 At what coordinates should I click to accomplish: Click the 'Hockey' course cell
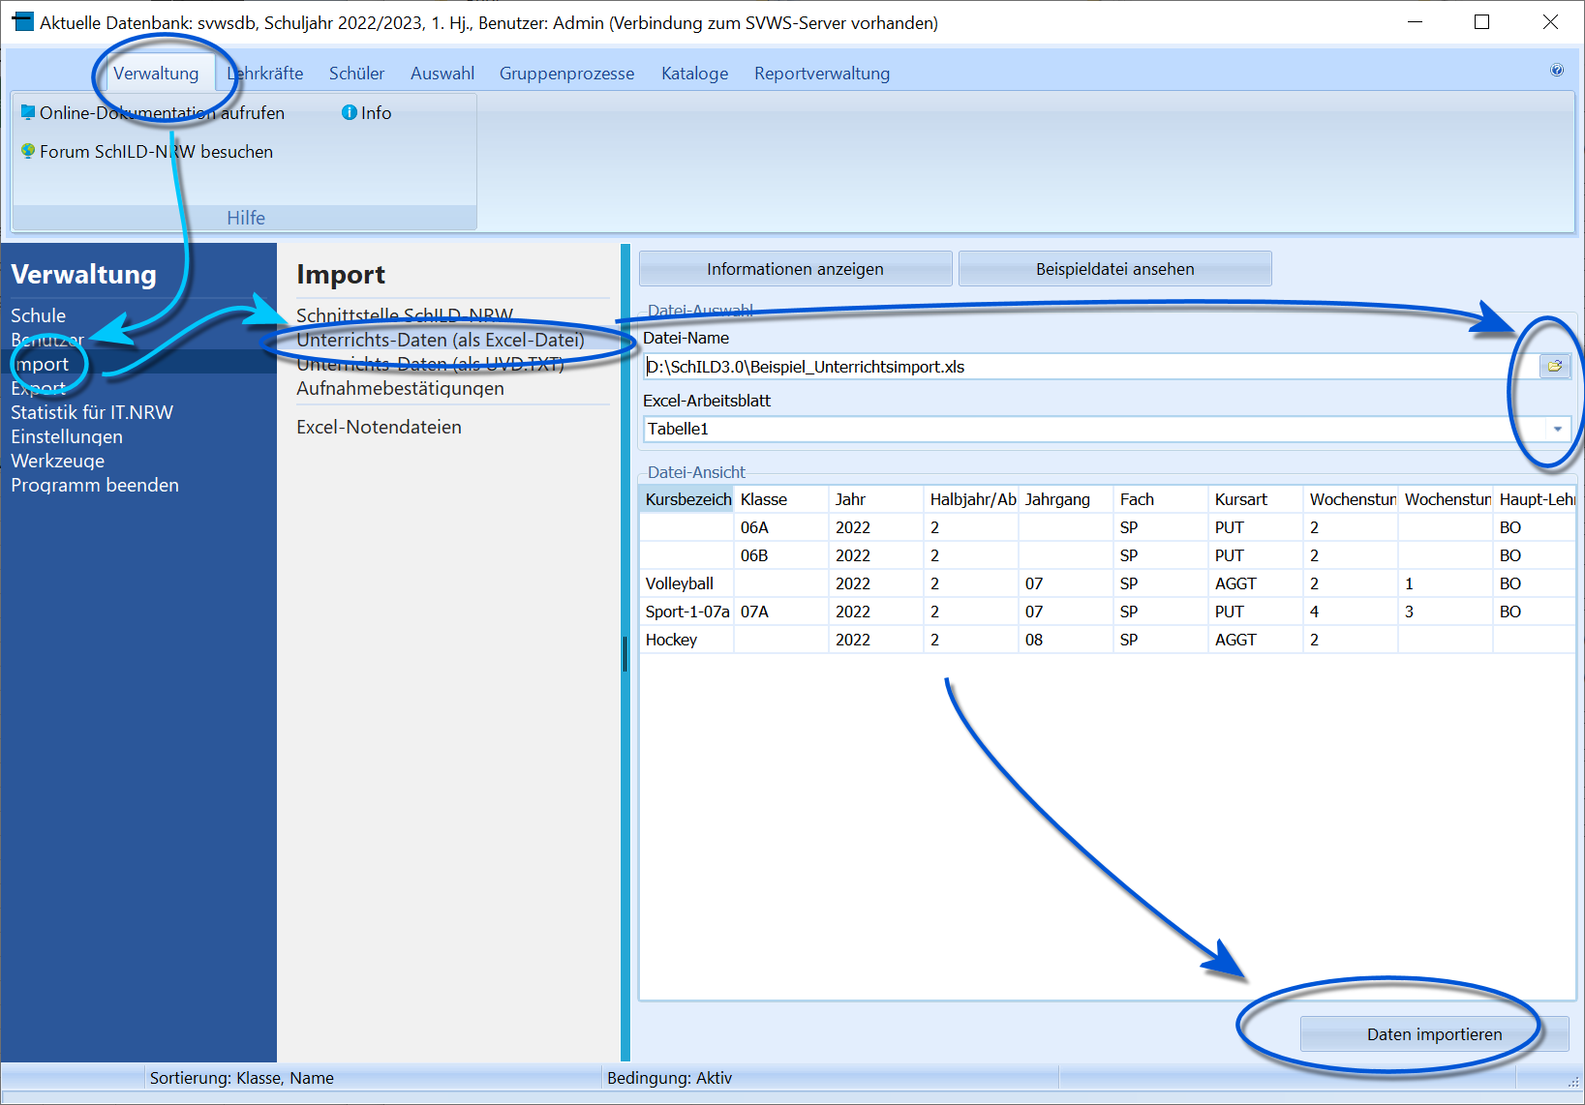click(x=687, y=640)
